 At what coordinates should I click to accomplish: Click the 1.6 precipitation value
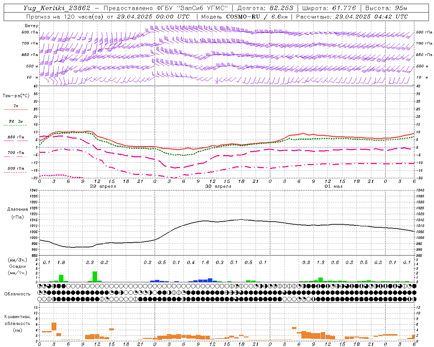205,262
